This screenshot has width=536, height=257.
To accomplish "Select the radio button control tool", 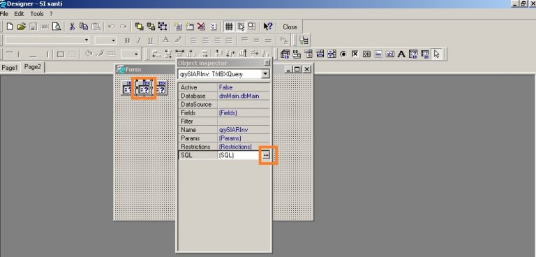I will (x=343, y=54).
